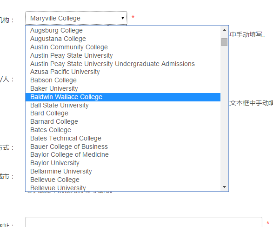Select Bauer College of Business

tap(123, 147)
